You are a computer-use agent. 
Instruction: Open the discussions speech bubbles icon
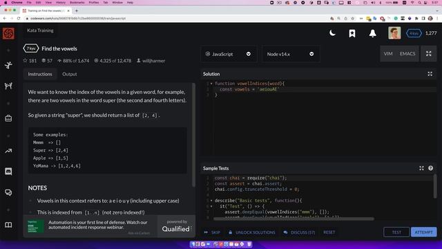point(8,192)
